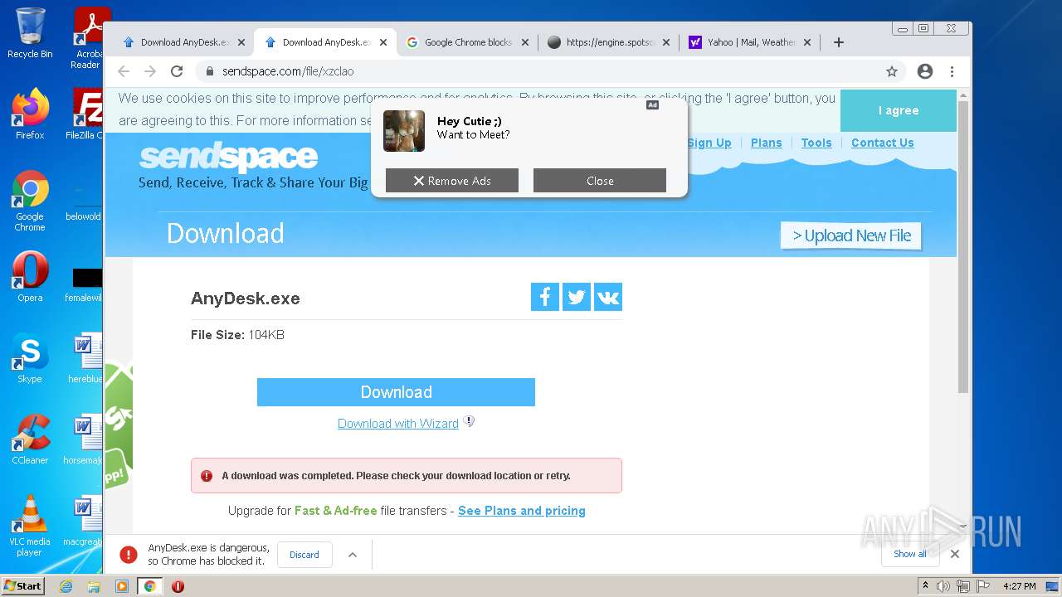Select the Acrobat Reader desktop icon
The width and height of the screenshot is (1062, 597).
[x=87, y=37]
